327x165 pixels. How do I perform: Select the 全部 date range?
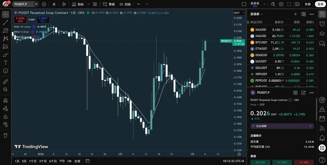[x=77, y=161]
